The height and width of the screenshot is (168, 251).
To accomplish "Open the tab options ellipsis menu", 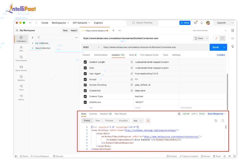I will click(120, 30).
